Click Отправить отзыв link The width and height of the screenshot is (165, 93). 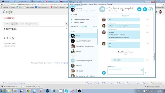tap(156, 83)
